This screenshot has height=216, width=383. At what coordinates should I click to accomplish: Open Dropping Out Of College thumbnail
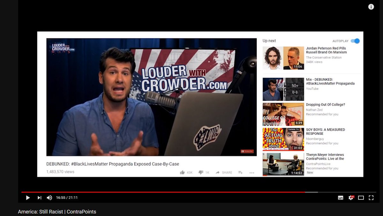(283, 114)
